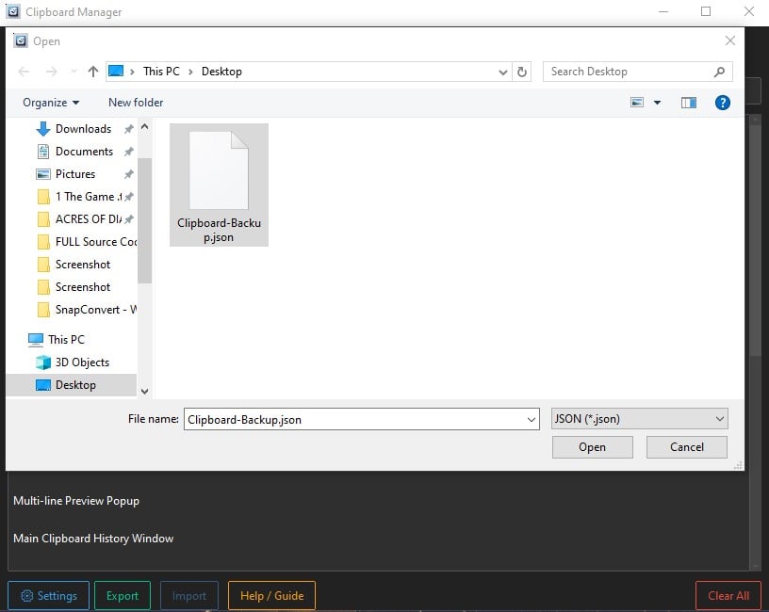Screen dimensions: 769x612
Task: Open help via the question mark icon
Action: tap(723, 102)
